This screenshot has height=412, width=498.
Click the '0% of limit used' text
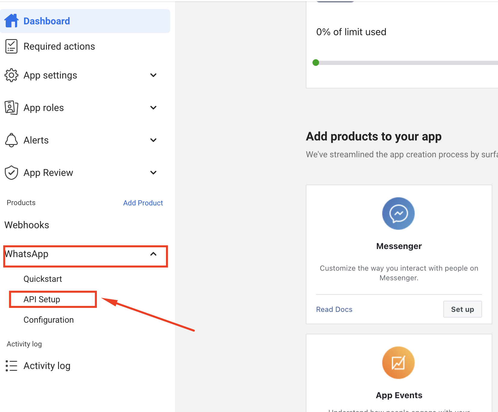pos(351,32)
